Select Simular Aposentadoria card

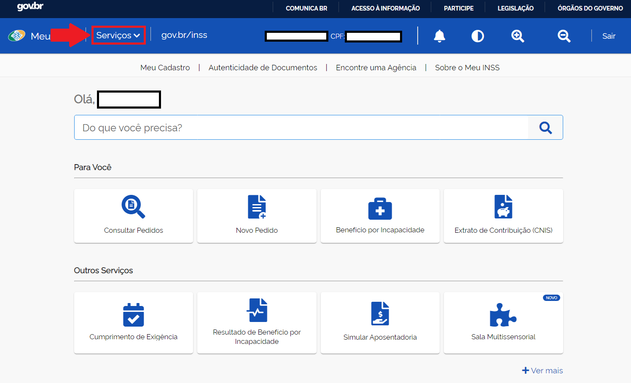(380, 323)
